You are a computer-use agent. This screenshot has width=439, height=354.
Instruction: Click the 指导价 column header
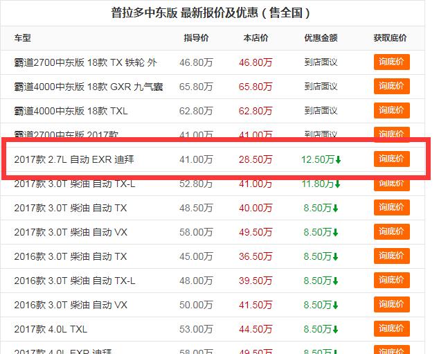[x=196, y=38]
